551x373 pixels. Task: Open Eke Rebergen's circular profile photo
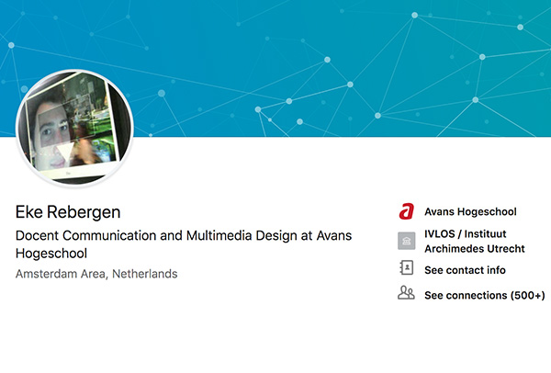(x=74, y=127)
